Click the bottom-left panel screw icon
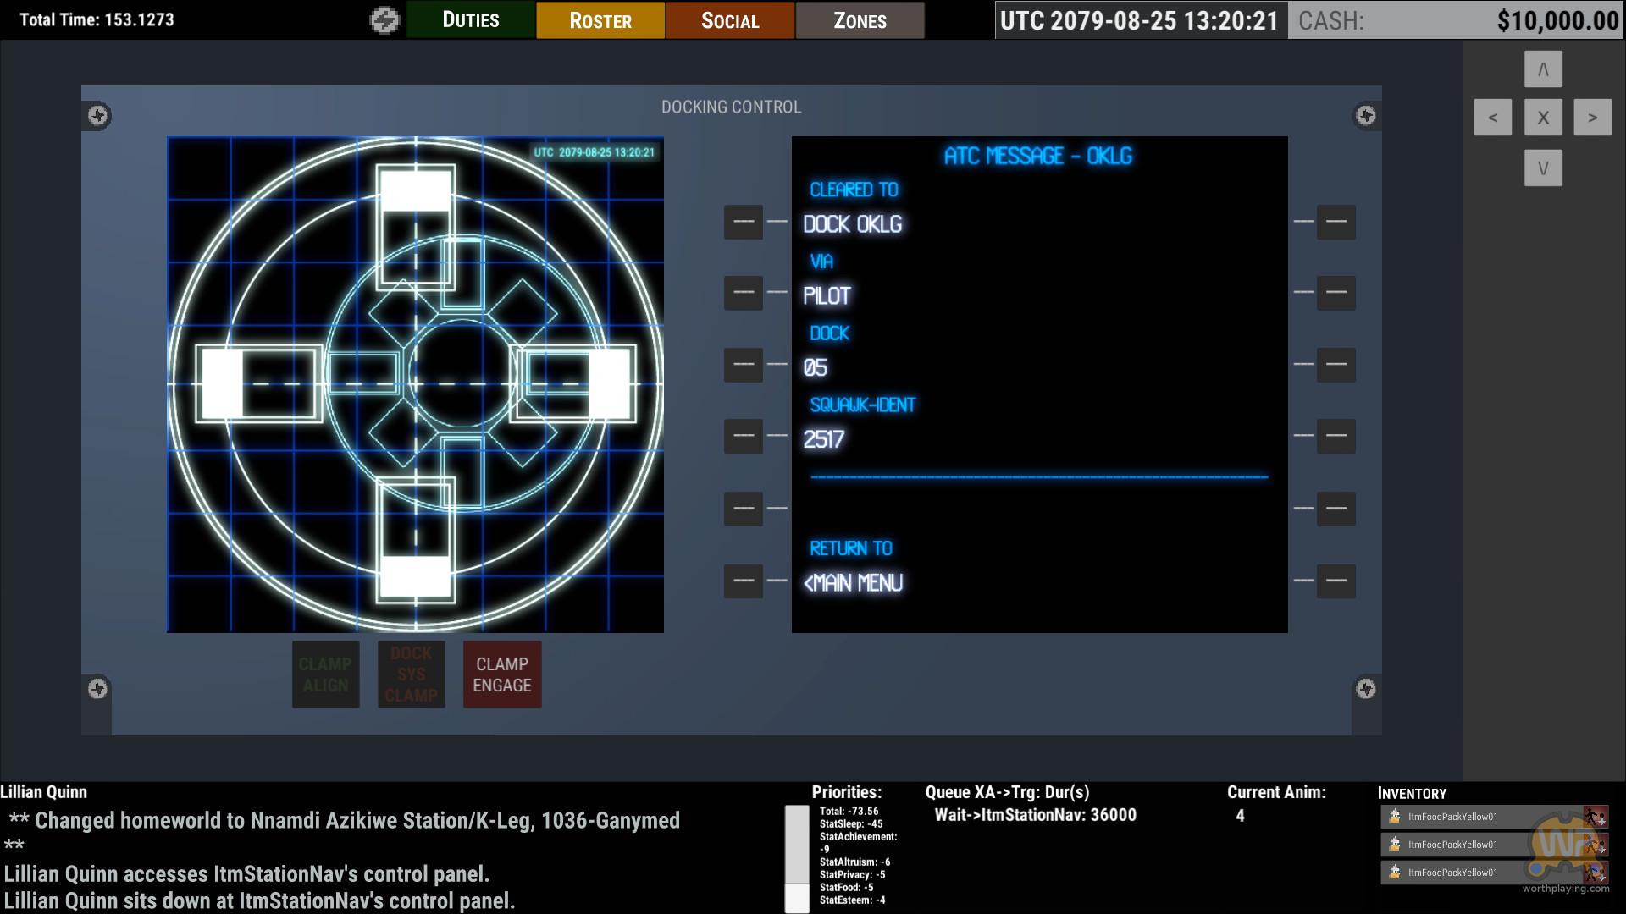The image size is (1626, 914). pos(98,689)
